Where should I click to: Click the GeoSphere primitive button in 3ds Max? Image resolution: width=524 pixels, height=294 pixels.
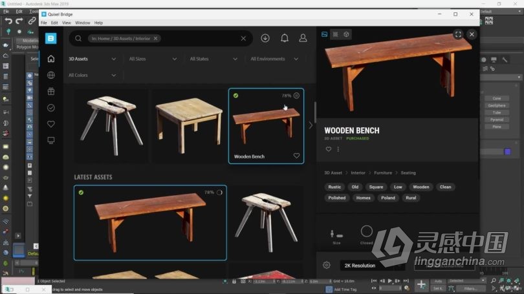(497, 105)
